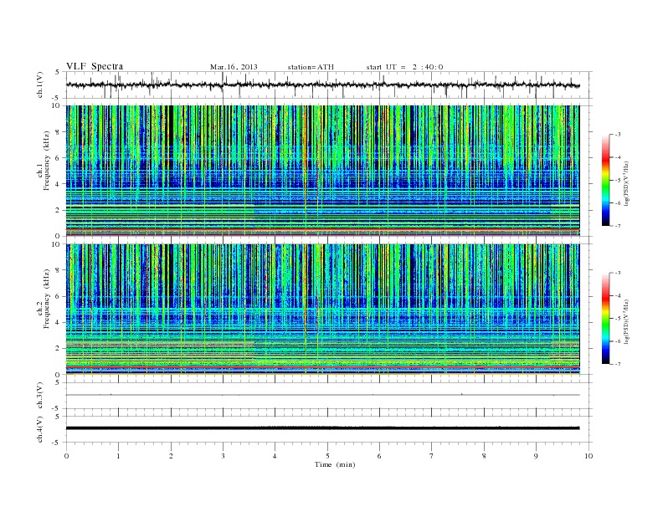Click the ch.1 voltage waveform trace panel
Screen dimensions: 663x512
(329, 84)
